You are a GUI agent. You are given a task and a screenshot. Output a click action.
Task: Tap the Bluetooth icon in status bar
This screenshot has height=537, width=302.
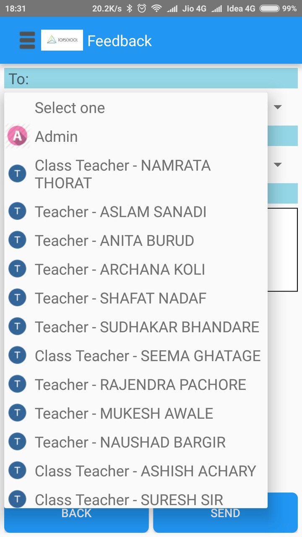130,8
